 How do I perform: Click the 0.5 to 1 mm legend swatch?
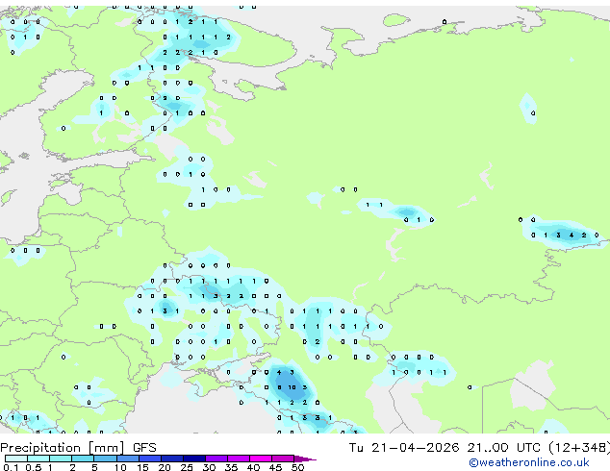(38, 459)
